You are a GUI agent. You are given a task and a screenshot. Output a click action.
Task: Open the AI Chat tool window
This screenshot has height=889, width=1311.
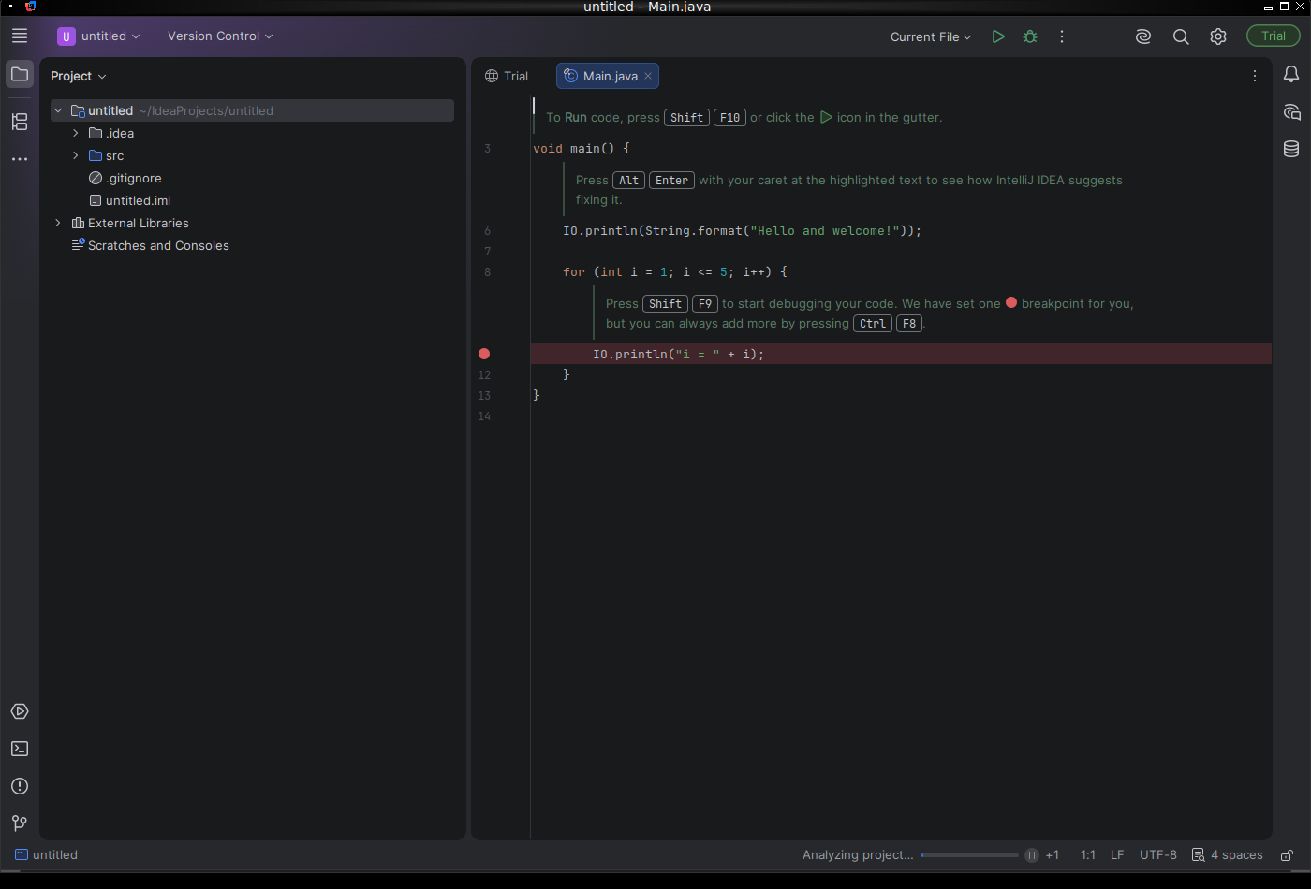click(x=1291, y=112)
